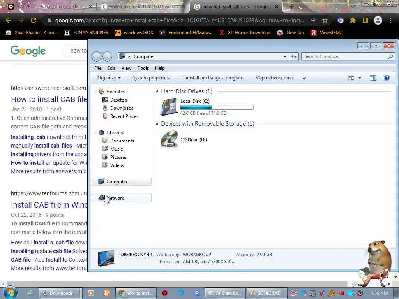Click the Chrome back arrow
The image size is (399, 299).
(x=9, y=20)
